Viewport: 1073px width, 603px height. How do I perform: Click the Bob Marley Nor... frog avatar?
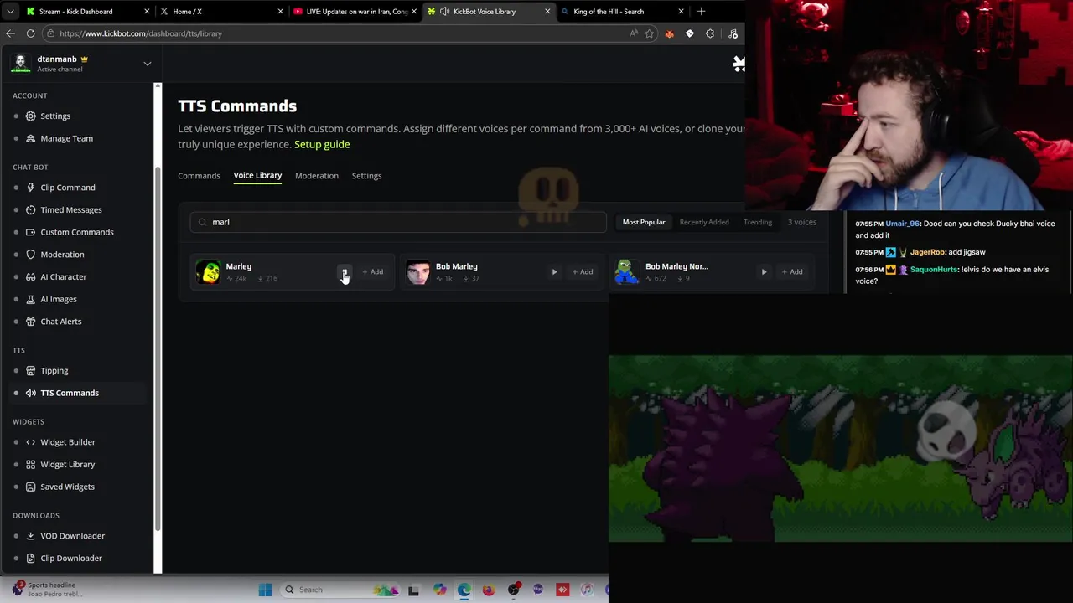click(x=628, y=272)
